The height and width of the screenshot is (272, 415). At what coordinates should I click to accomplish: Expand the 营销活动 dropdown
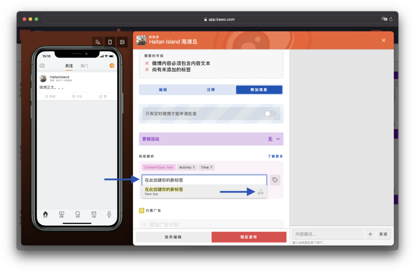click(x=278, y=139)
